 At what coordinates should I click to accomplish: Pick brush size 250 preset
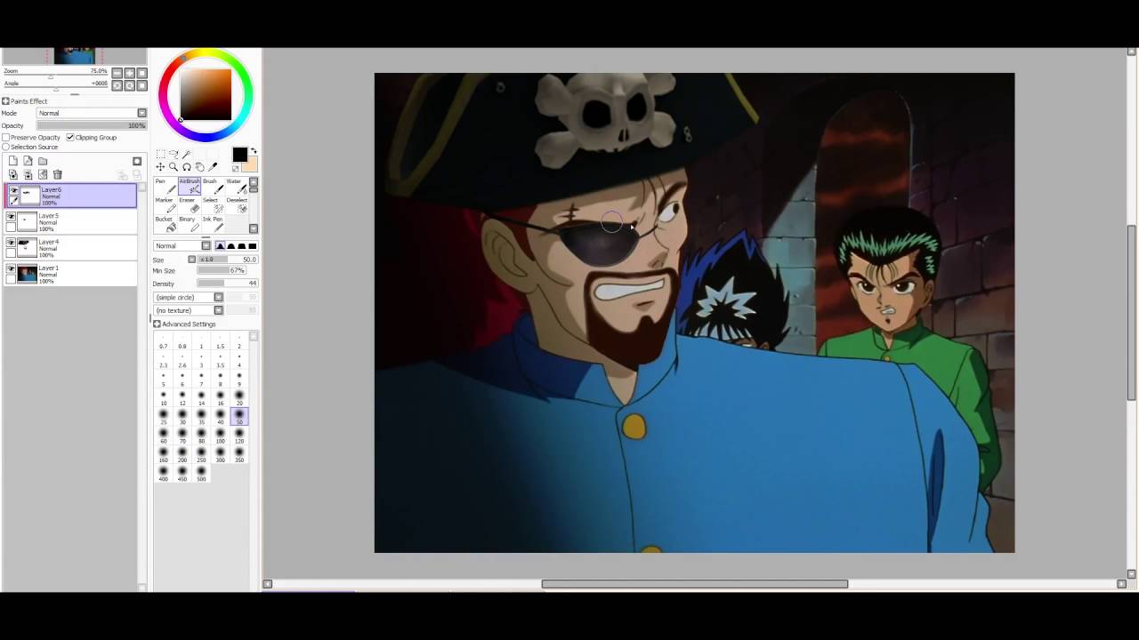201,454
